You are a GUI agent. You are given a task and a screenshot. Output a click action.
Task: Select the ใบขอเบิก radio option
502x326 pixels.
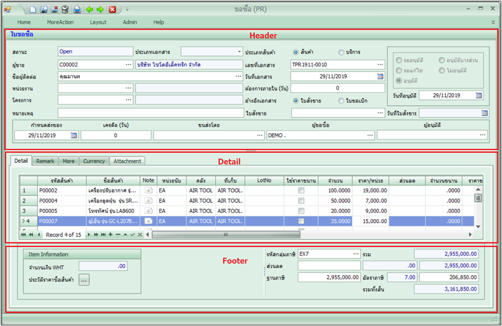point(341,100)
